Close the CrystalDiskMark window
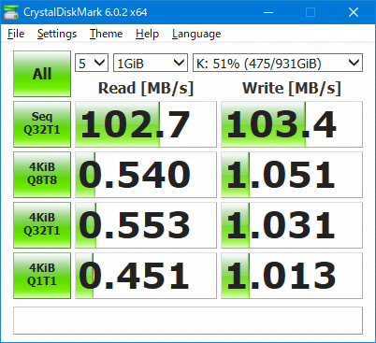The height and width of the screenshot is (343, 376). (x=354, y=12)
